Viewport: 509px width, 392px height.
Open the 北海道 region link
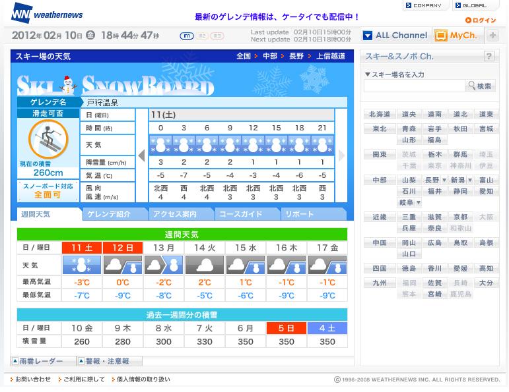[x=380, y=114]
